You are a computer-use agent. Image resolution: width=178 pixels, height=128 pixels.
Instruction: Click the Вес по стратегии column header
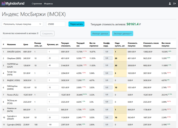click(x=94, y=45)
